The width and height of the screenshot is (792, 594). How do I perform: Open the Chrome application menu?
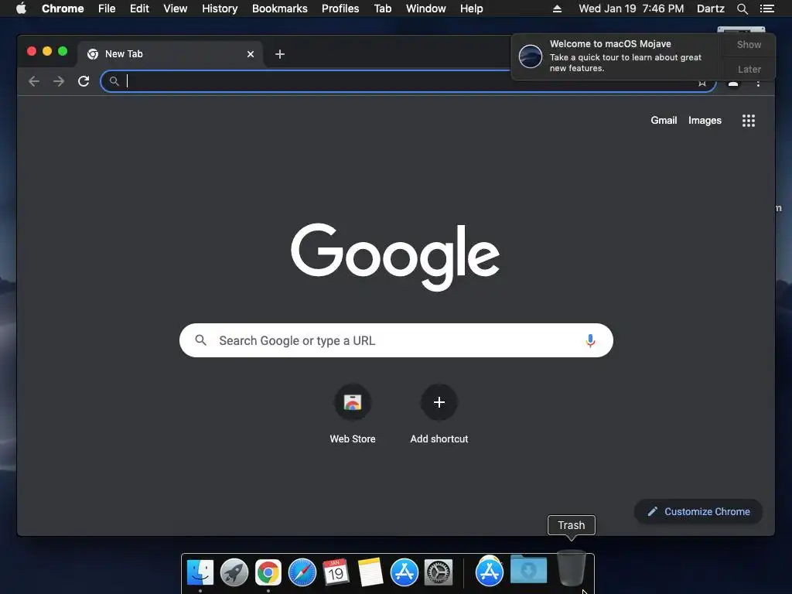[63, 9]
